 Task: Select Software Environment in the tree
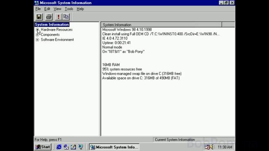57,40
